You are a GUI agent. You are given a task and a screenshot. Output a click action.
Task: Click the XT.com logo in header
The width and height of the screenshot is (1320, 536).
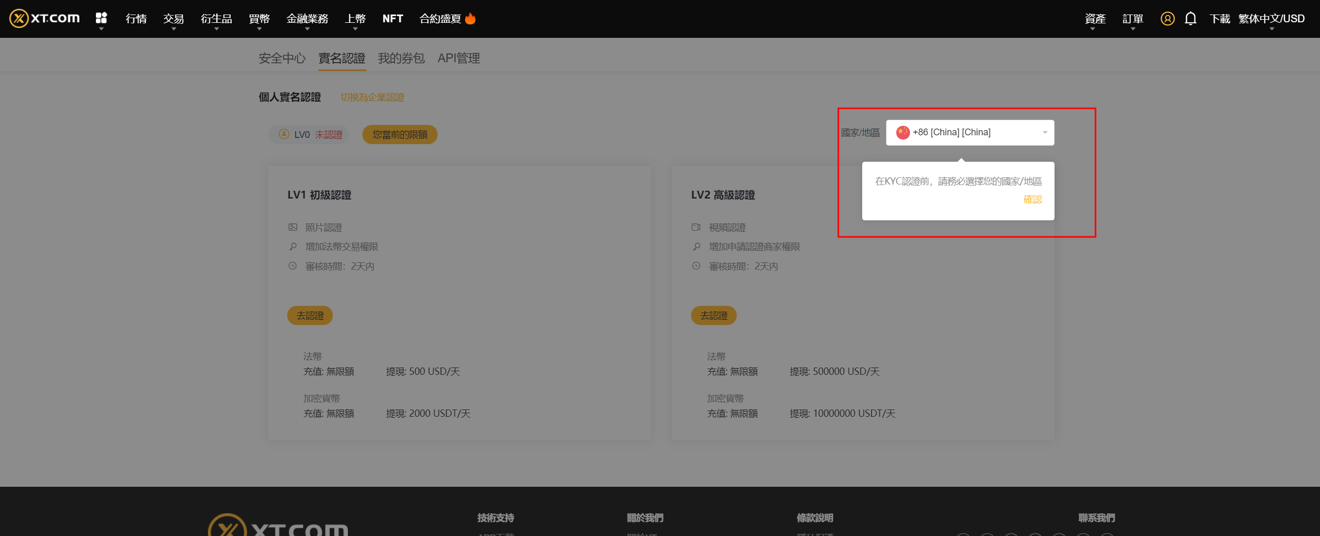tap(45, 19)
